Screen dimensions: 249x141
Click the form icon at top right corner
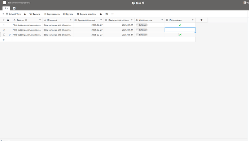point(245,3)
